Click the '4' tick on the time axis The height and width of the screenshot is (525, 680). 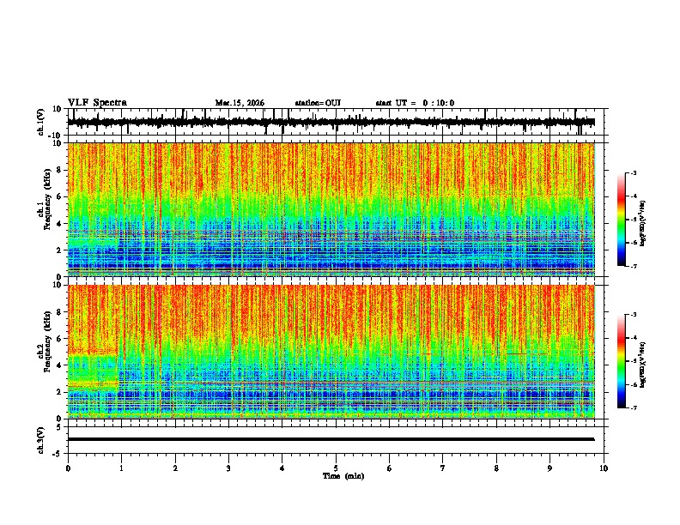coord(282,468)
